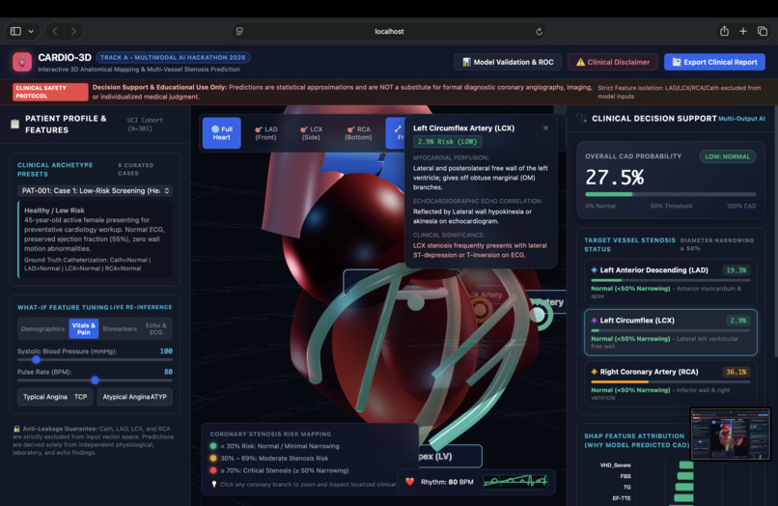Viewport: 778px width, 506px height.
Task: Select the Left Circumflex (LCX) card
Action: click(x=670, y=333)
